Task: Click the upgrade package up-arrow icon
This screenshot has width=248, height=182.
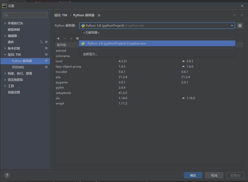Action: [71, 38]
